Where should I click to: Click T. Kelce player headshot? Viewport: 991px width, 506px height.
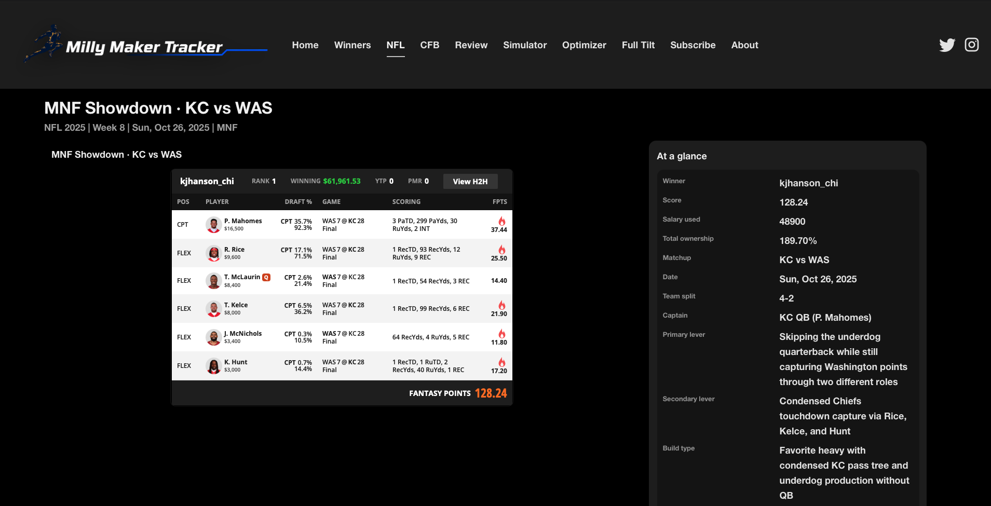pyautogui.click(x=213, y=309)
